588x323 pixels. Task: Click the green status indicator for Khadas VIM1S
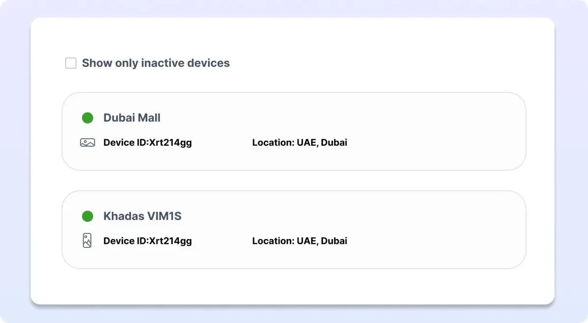click(87, 215)
